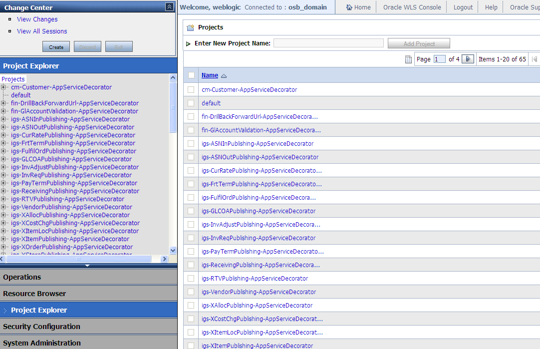The height and width of the screenshot is (349, 540).
Task: Go to next page arrow button
Action: tap(468, 59)
